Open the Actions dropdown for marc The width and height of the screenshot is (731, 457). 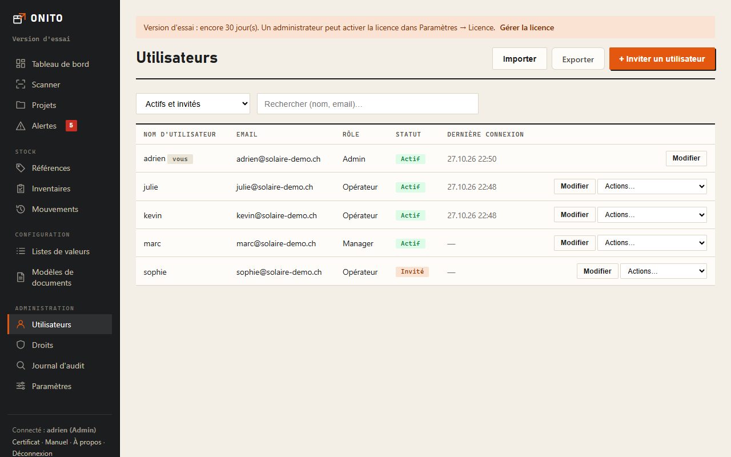pyautogui.click(x=652, y=243)
